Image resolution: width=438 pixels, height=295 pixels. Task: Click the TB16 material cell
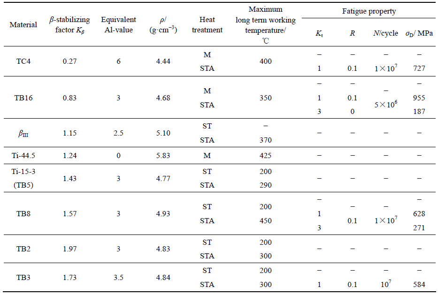[23, 98]
